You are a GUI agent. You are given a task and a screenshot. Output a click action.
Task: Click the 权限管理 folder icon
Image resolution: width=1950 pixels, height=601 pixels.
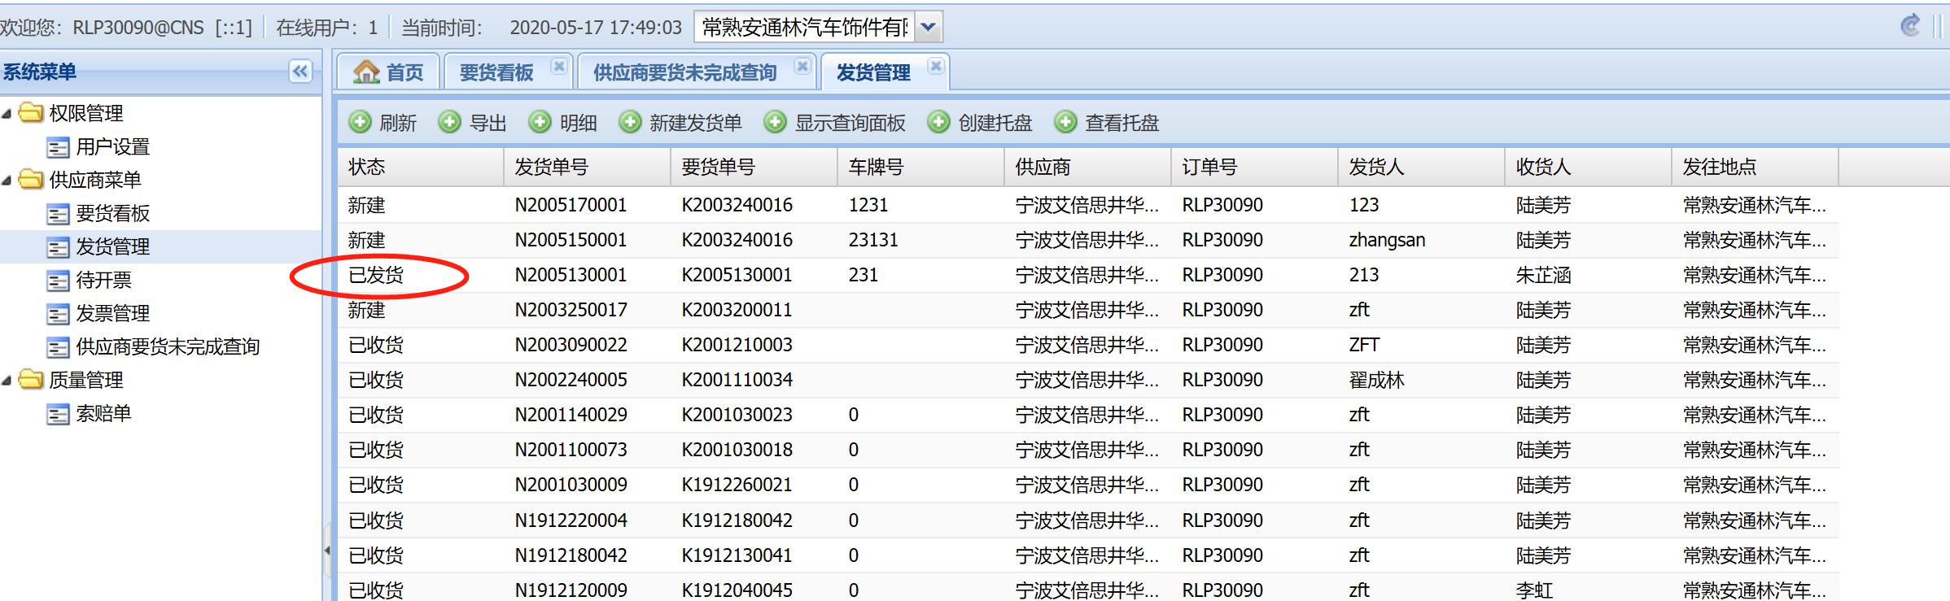click(x=31, y=112)
